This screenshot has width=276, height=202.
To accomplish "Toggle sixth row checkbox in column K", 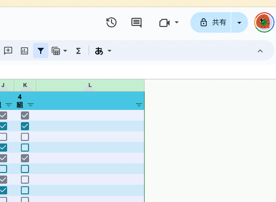I will point(25,169).
